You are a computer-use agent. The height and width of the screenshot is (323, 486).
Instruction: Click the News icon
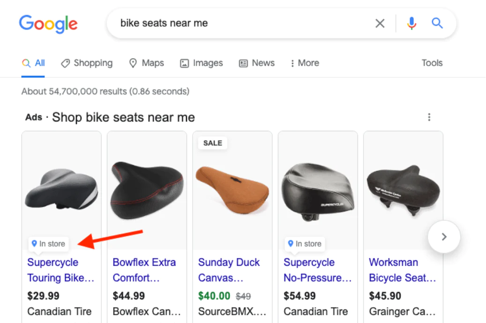243,63
